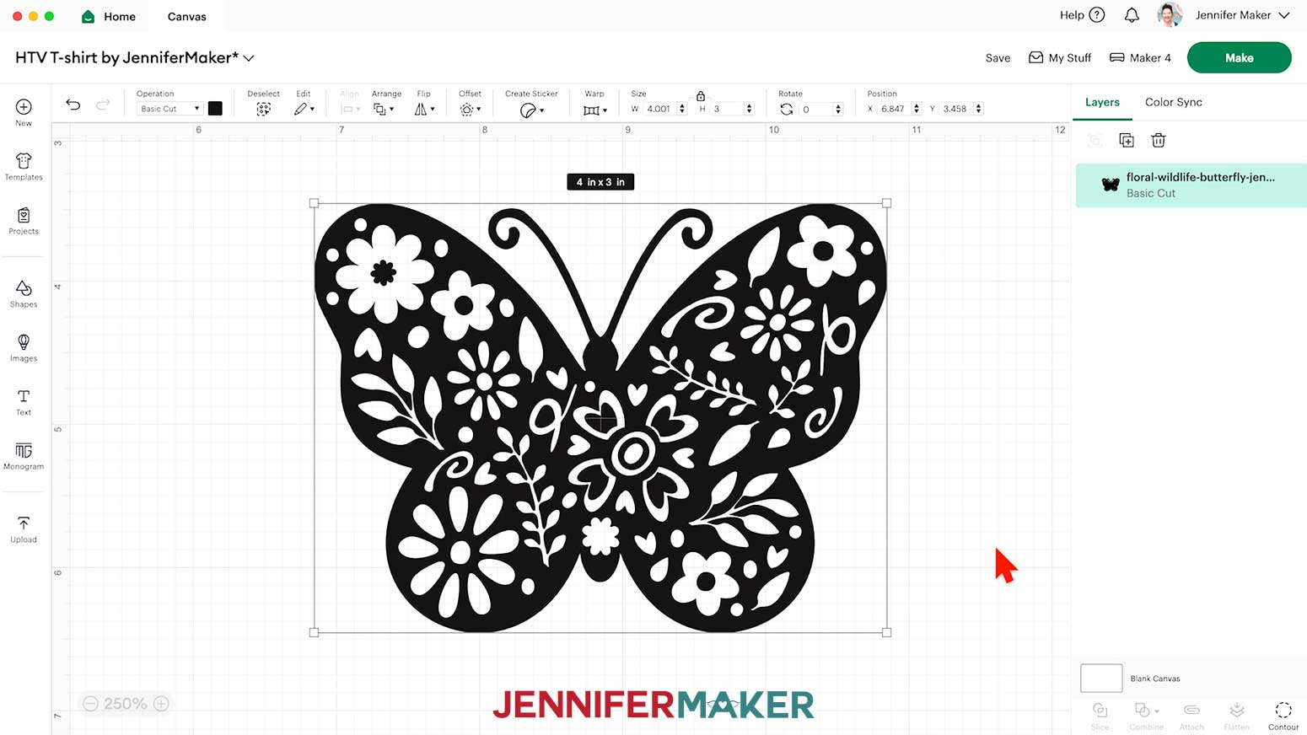Viewport: 1307px width, 735px height.
Task: Open the Templates panel
Action: click(x=24, y=167)
